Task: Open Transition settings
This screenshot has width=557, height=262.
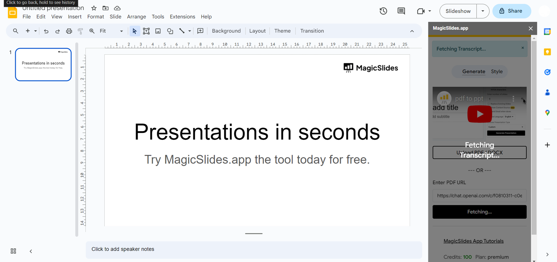Action: point(312,31)
